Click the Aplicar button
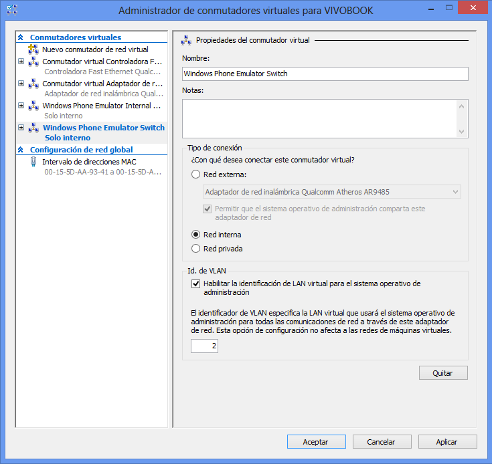Screen dimensions: 492x464 [x=446, y=442]
